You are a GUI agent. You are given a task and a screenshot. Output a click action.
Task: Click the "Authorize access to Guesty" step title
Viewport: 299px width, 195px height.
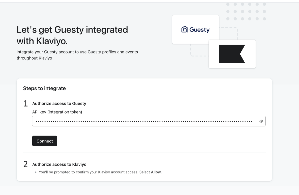(59, 104)
